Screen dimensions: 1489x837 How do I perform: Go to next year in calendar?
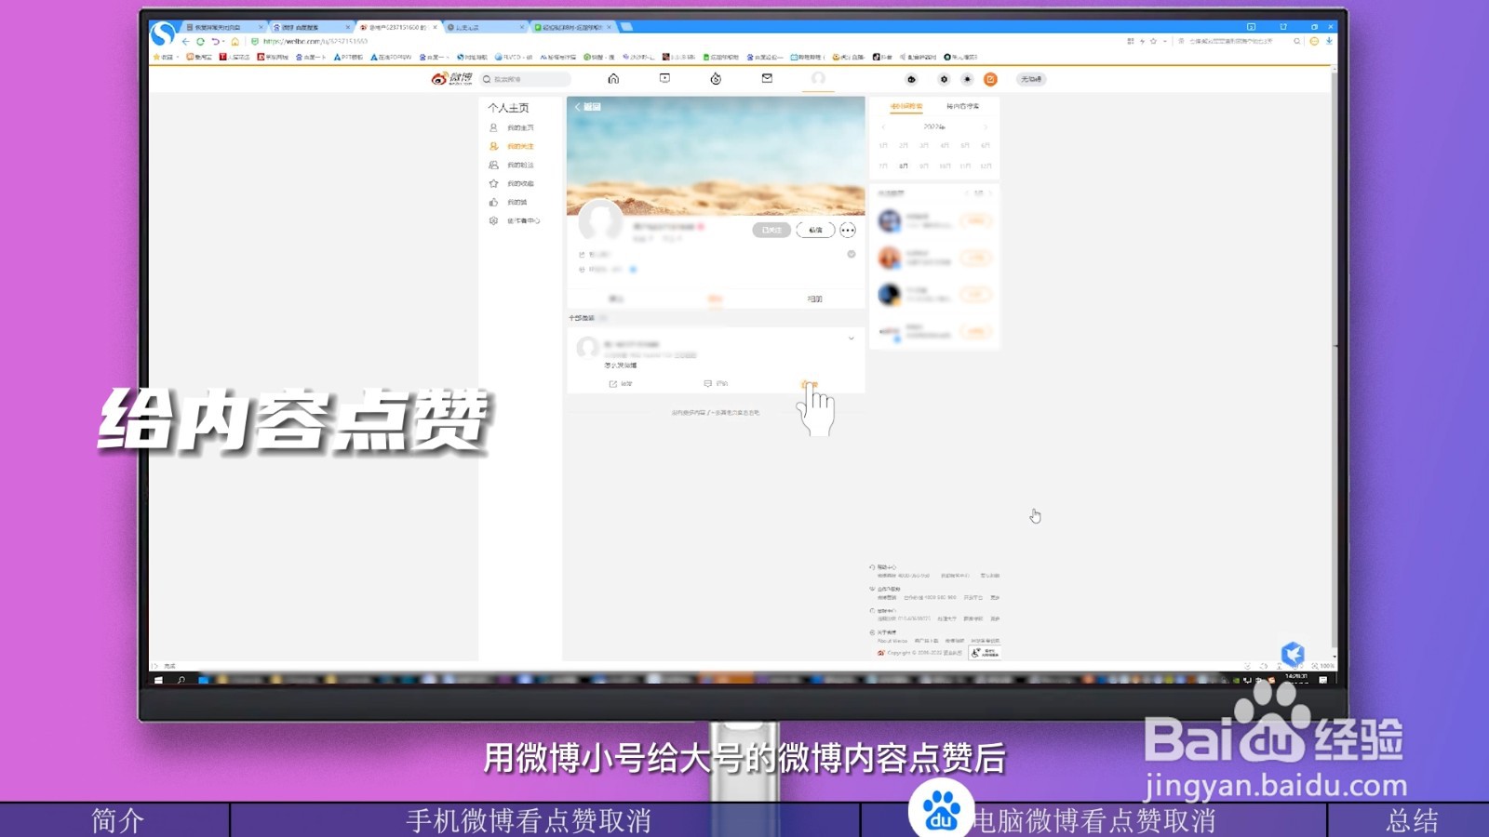click(986, 126)
